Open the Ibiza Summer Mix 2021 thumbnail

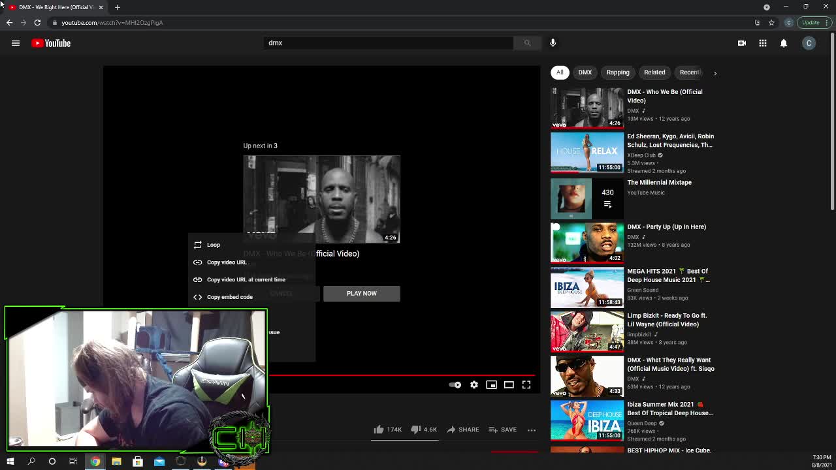click(587, 420)
